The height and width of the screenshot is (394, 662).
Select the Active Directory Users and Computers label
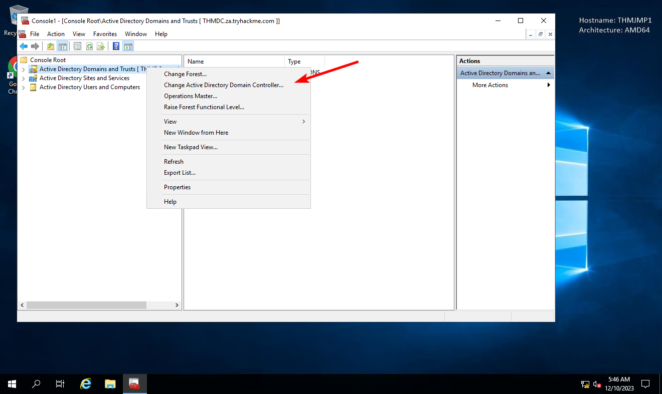pos(90,87)
